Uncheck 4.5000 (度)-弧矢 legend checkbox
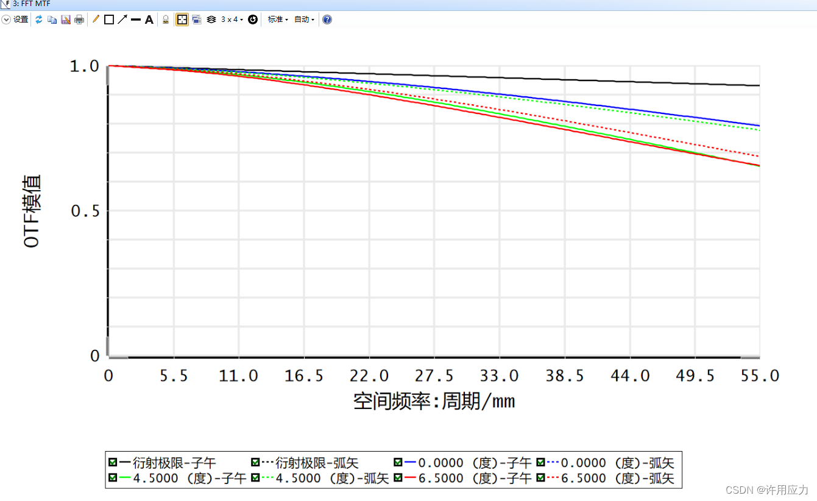Viewport: 817px width, 501px height. pyautogui.click(x=256, y=478)
